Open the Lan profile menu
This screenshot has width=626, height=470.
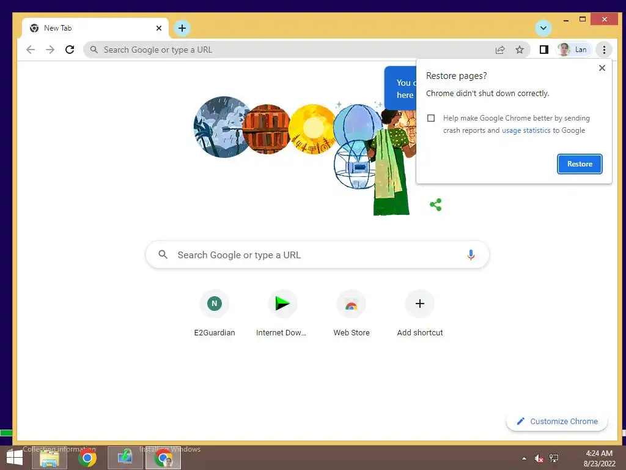[x=573, y=50]
